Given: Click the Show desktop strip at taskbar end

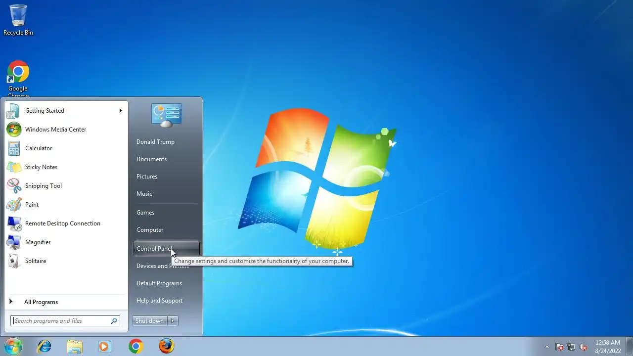Looking at the screenshot, I should 629,346.
